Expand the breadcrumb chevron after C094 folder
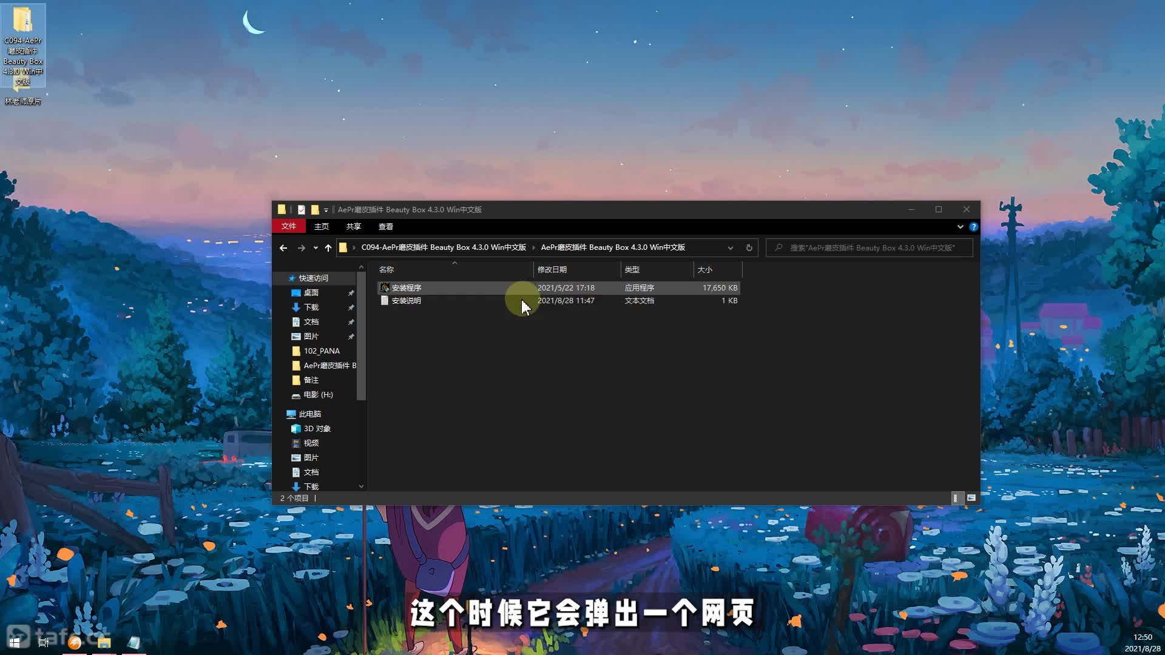Image resolution: width=1165 pixels, height=655 pixels. pos(534,247)
